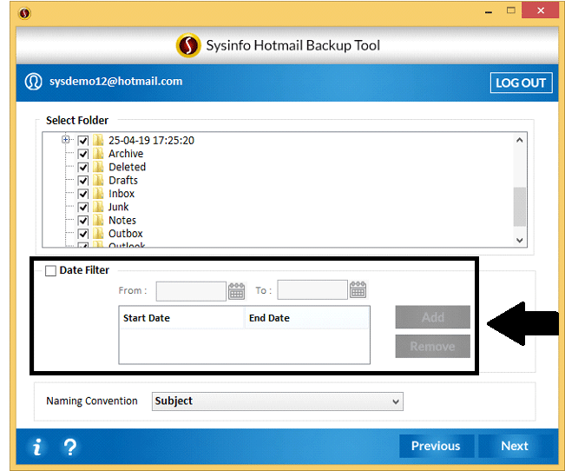565x471 pixels.
Task: Close the backup tool window
Action: (x=541, y=10)
